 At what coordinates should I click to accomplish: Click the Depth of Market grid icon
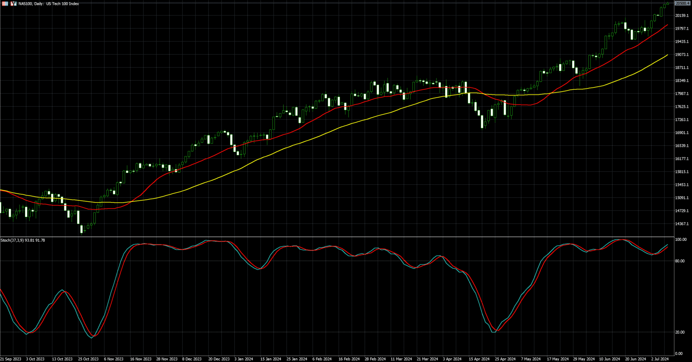click(x=5, y=4)
